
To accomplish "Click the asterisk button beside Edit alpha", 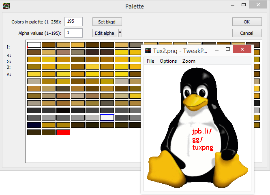I will coord(120,33).
